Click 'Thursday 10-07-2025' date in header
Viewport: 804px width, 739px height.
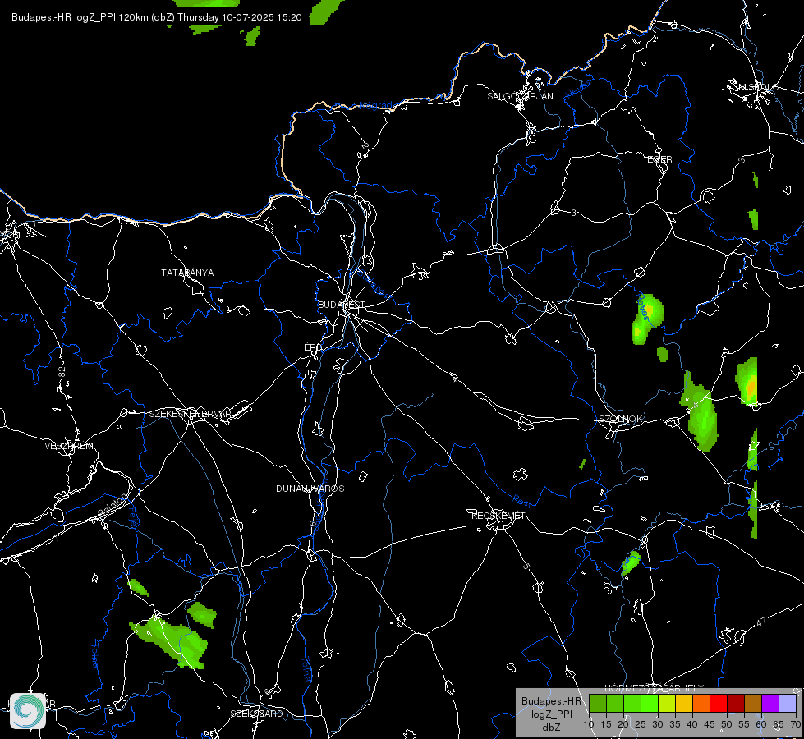[226, 17]
